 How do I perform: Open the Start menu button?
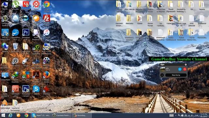coord(3,115)
